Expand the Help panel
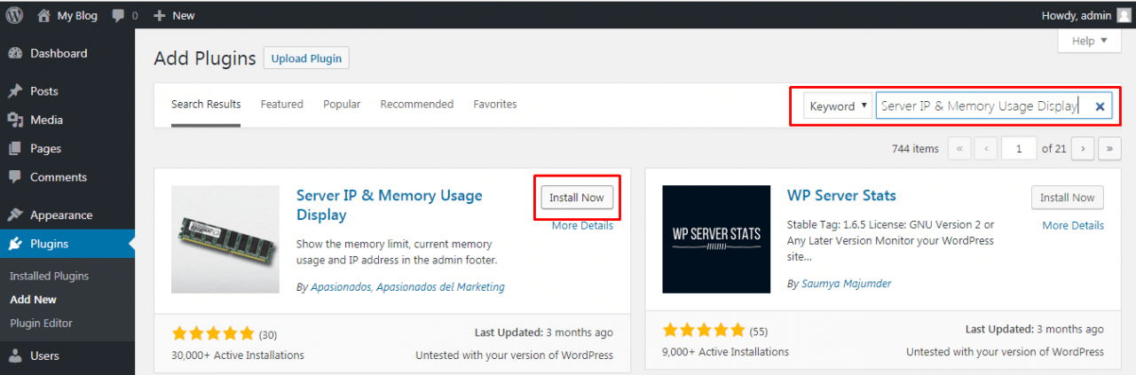The width and height of the screenshot is (1136, 375). click(1089, 41)
